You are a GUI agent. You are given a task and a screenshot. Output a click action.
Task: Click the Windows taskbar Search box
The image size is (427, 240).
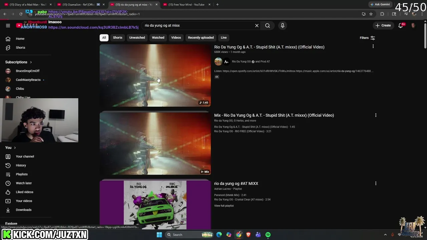click(x=189, y=235)
